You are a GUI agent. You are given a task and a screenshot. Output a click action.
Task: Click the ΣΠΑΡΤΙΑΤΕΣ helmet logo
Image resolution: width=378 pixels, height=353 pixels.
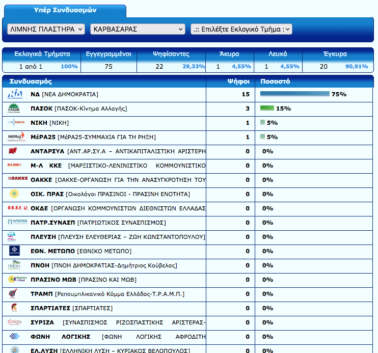click(15, 308)
